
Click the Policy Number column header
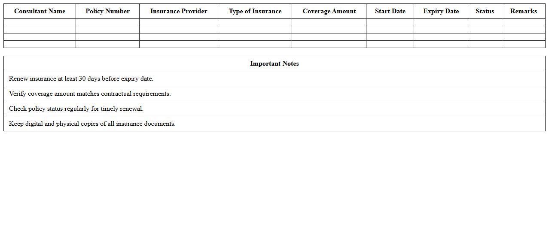107,11
